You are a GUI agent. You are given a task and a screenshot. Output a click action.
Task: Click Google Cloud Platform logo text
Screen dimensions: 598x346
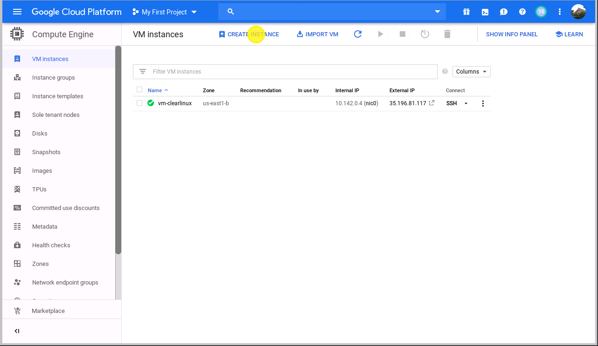click(x=76, y=12)
